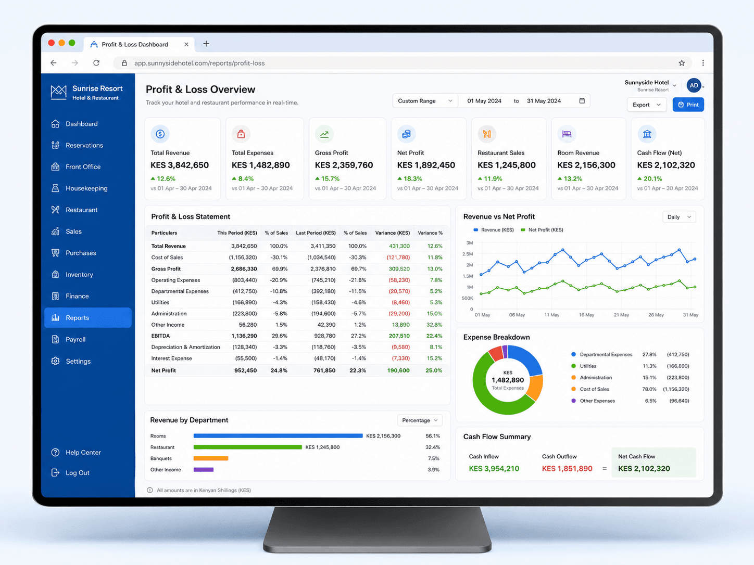Screen dimensions: 754x565
Task: Edit the end date 31 May 2024
Action: point(544,101)
